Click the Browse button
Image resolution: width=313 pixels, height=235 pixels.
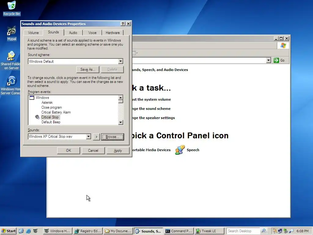(x=112, y=137)
